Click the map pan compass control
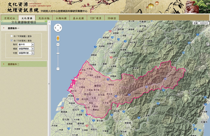 point(58,28)
